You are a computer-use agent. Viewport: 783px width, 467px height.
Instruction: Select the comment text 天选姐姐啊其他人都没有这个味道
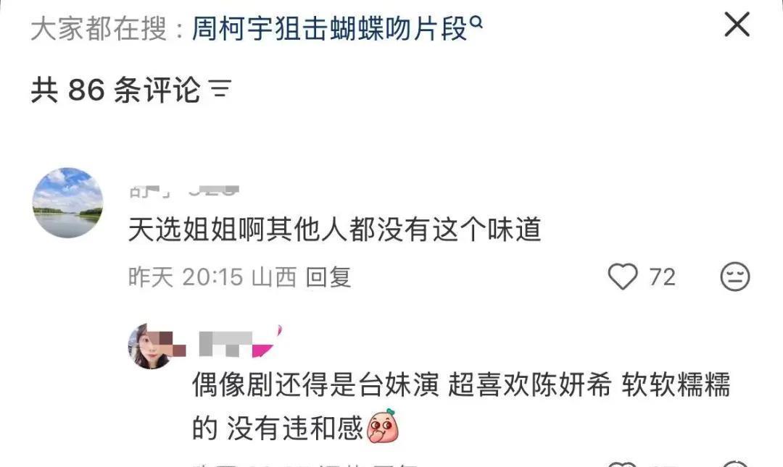(334, 230)
